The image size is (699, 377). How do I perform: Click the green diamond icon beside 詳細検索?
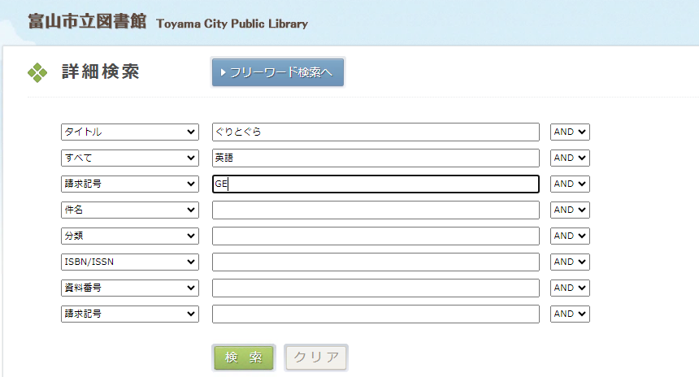tap(37, 72)
